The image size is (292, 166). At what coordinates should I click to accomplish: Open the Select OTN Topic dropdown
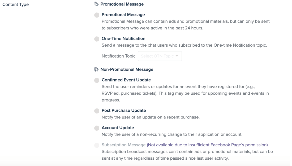point(157,56)
